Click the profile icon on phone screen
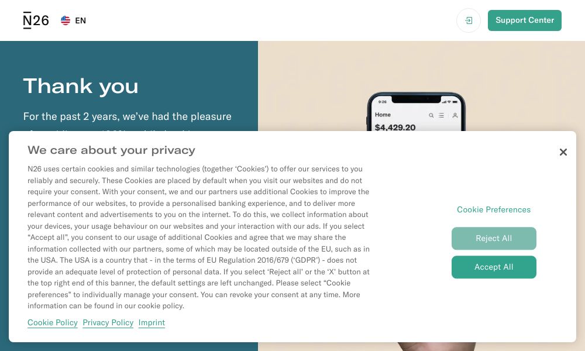585x351 pixels. click(x=455, y=116)
